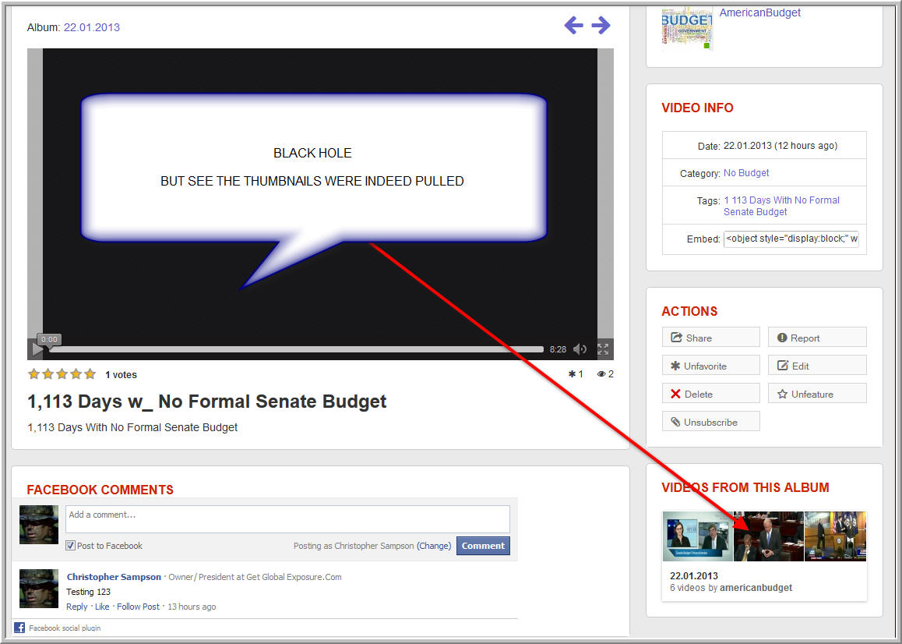Report this video

[x=816, y=338]
